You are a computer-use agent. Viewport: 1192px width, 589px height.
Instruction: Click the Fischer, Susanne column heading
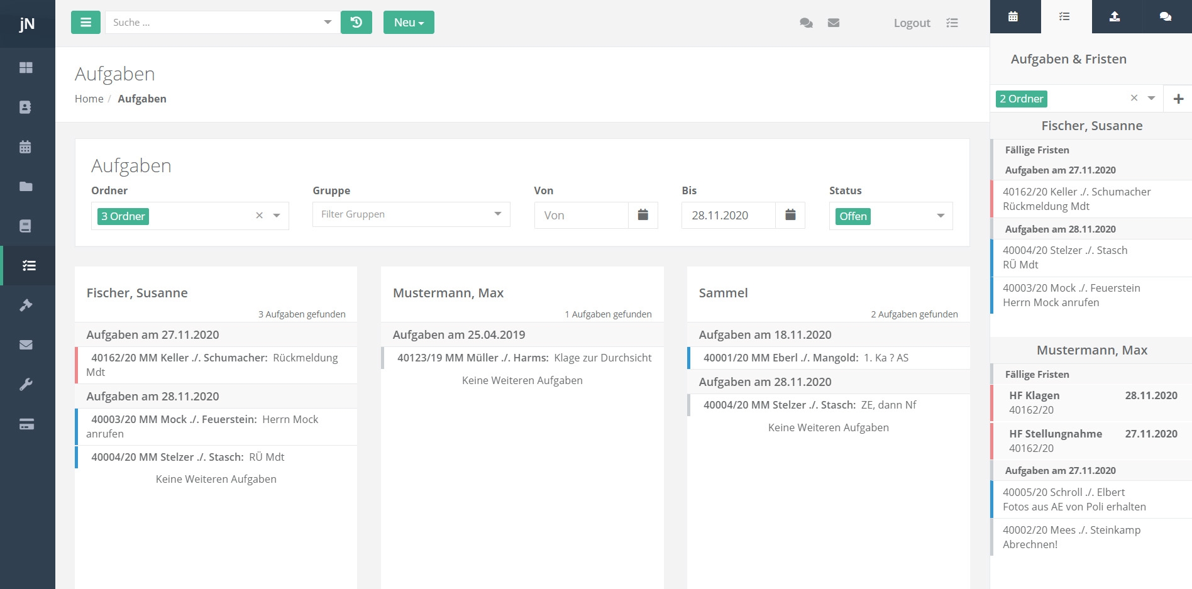[137, 293]
